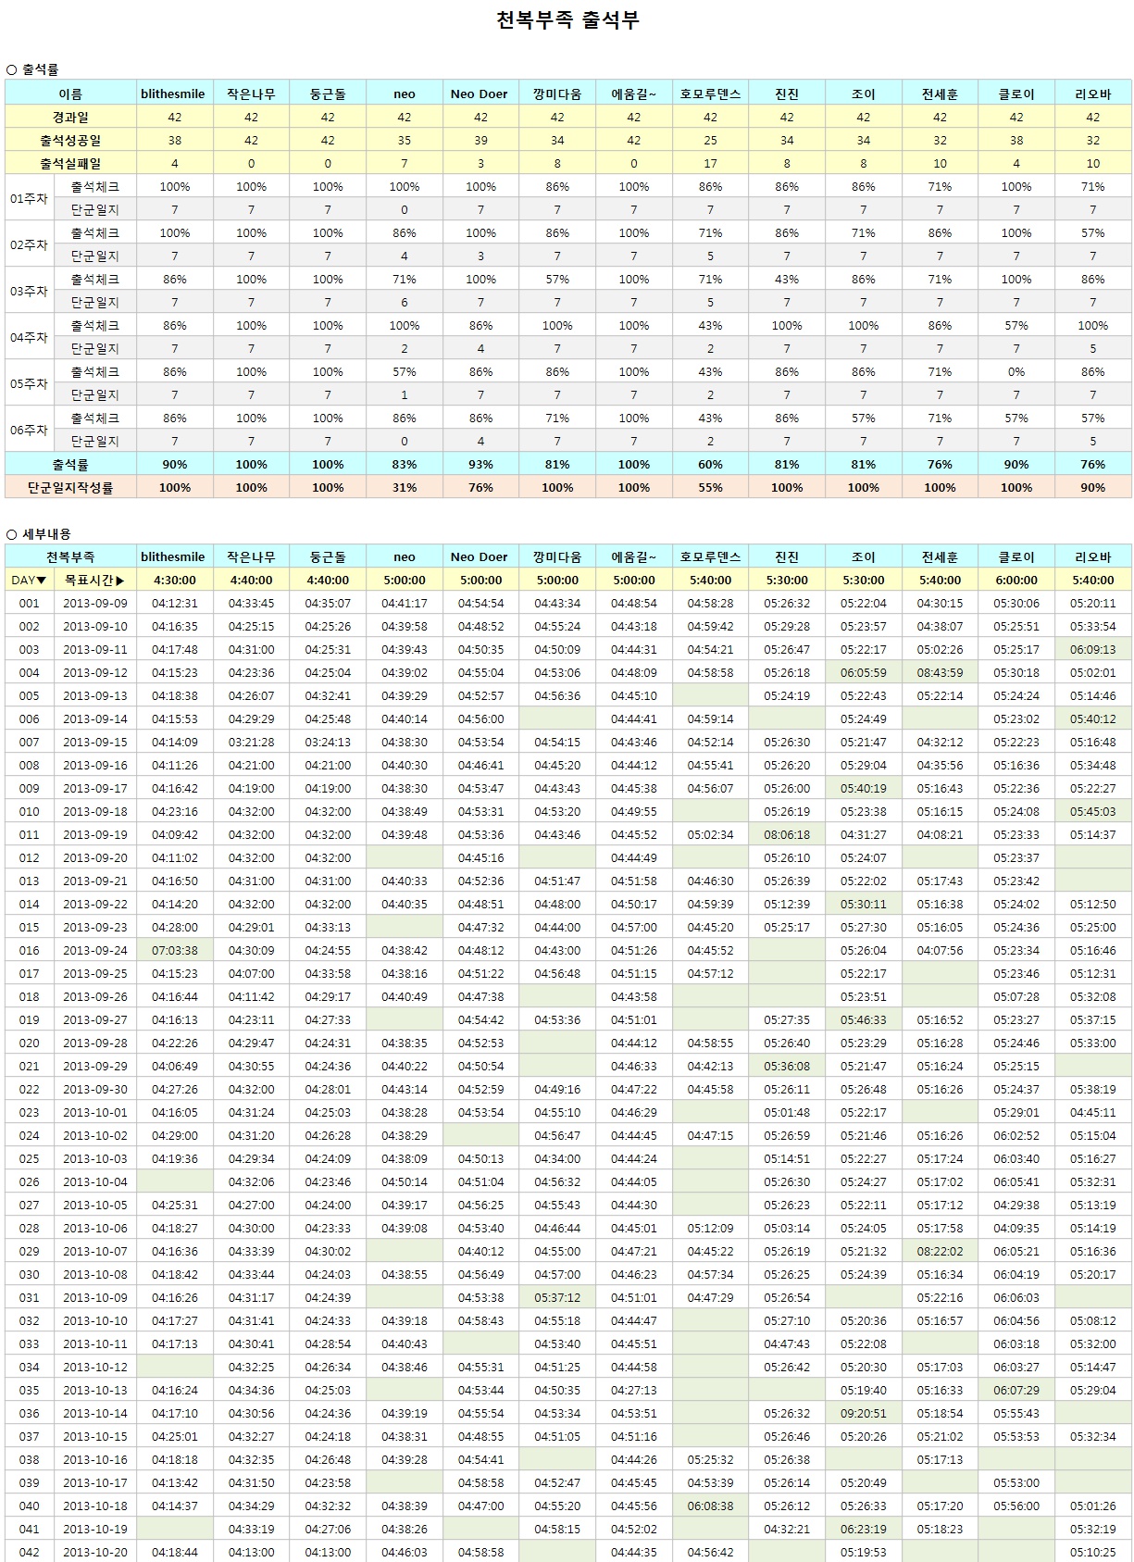Select the 이름 header cell
The image size is (1134, 1562).
pos(70,94)
